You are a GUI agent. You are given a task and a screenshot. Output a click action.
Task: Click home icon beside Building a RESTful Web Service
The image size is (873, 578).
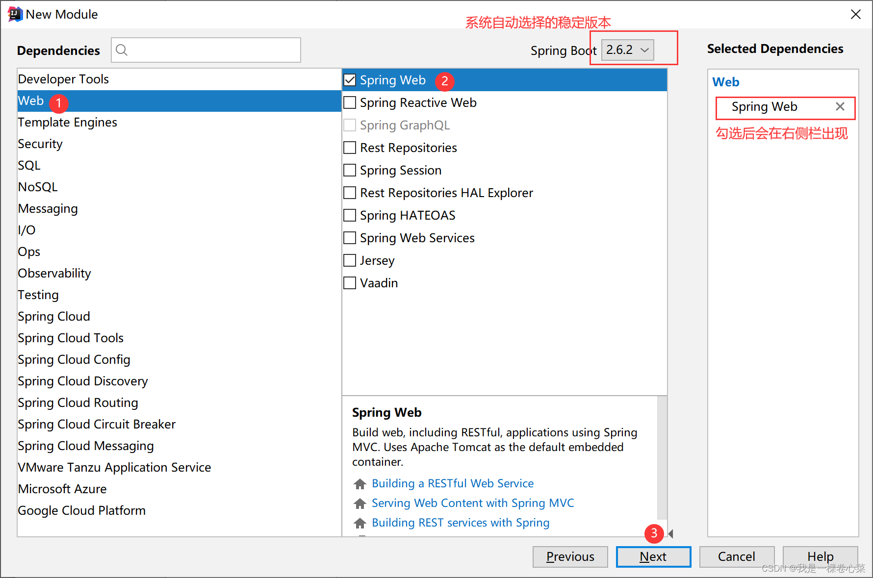[x=360, y=484]
